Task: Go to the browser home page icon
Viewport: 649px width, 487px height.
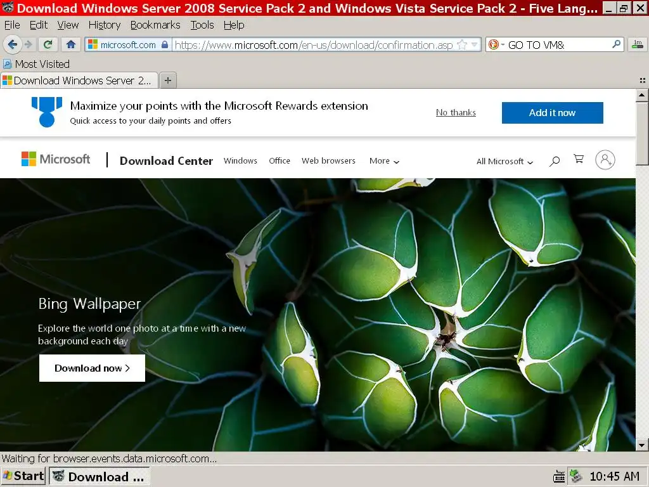Action: (71, 44)
